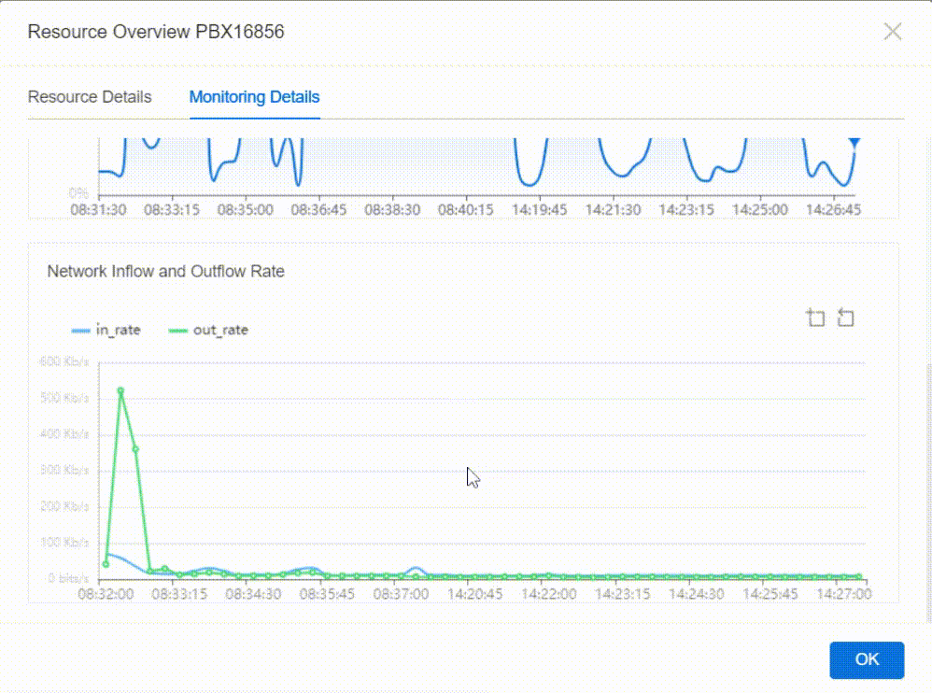Click the zoom reset icon on network chart
The width and height of the screenshot is (932, 693).
click(845, 318)
